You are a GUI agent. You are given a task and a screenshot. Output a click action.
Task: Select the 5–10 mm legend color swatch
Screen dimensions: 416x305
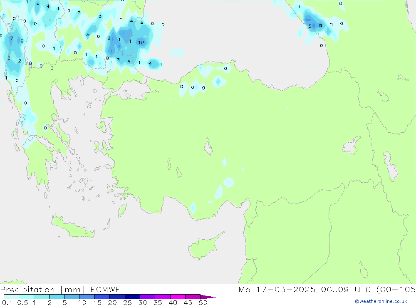(72, 297)
